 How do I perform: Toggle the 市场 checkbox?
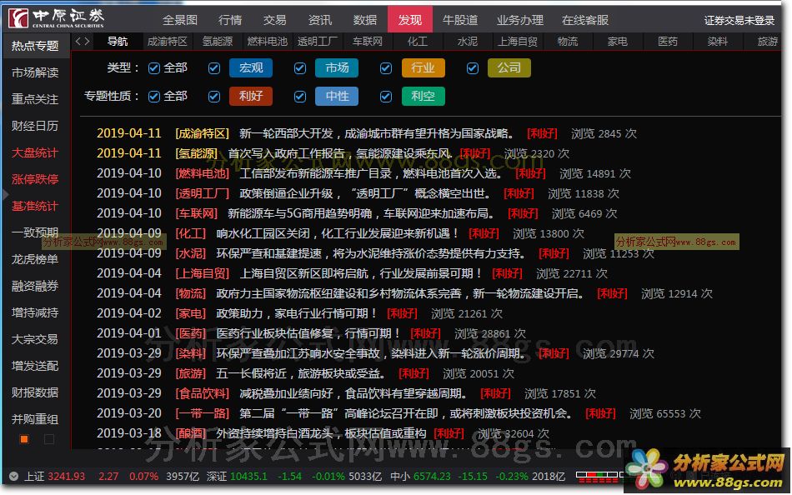[x=300, y=68]
